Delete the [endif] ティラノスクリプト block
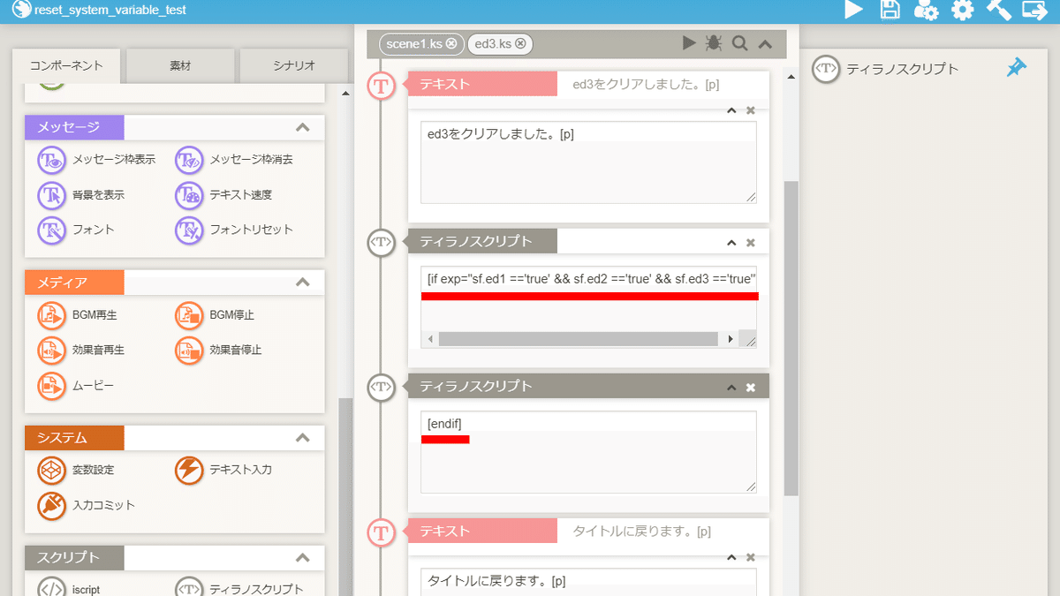The image size is (1060, 596). [751, 387]
